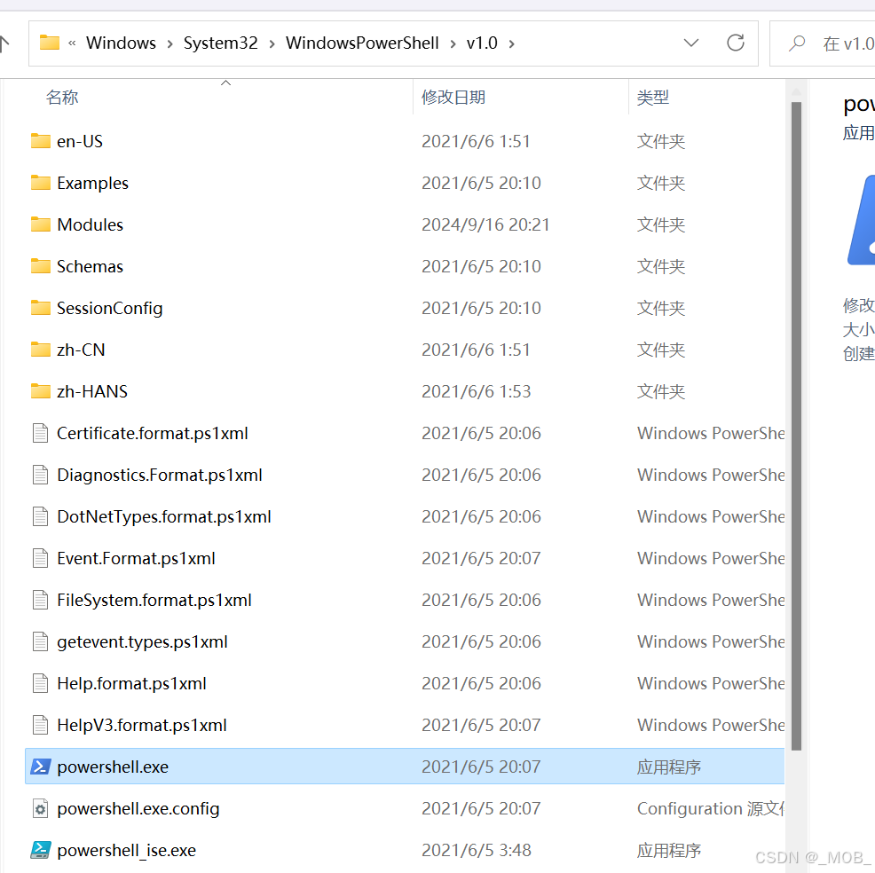Click the DotNetTypes.format.ps1xml file icon
Screen dimensions: 875x873
point(40,516)
